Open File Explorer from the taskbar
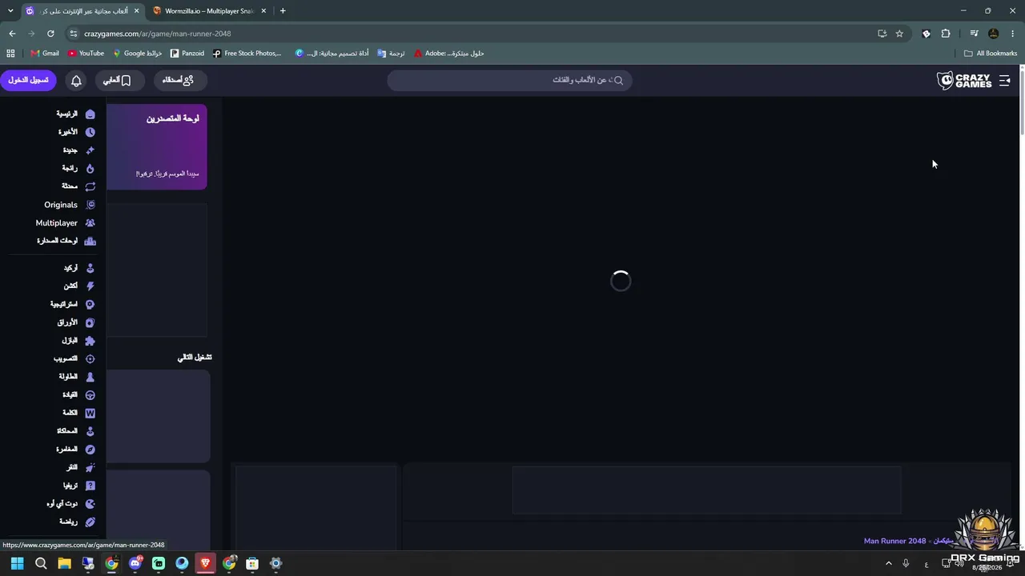This screenshot has height=576, width=1025. coord(64,563)
